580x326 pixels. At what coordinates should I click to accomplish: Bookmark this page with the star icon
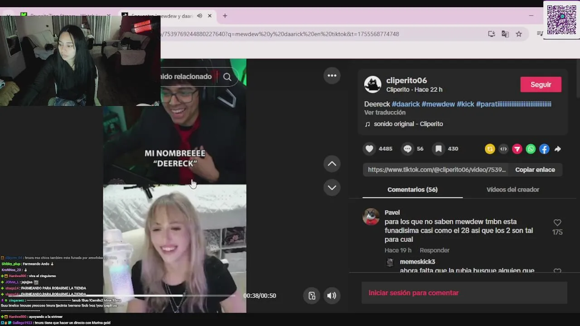point(519,34)
